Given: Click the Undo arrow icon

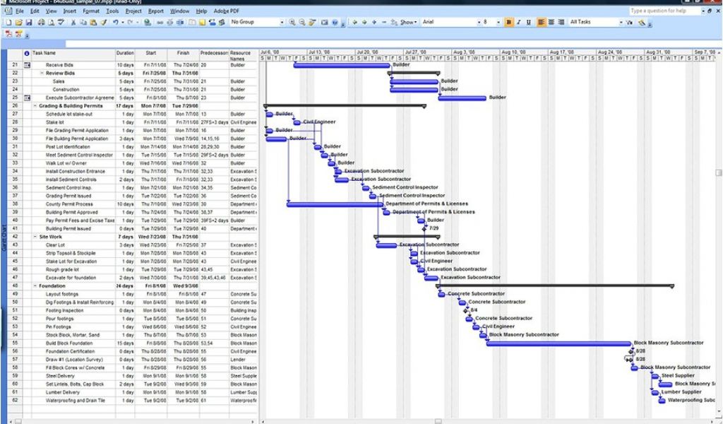Looking at the screenshot, I should click(115, 22).
